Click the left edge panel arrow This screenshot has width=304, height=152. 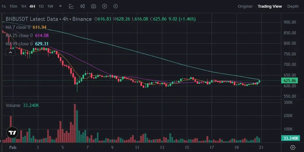(x=1, y=141)
